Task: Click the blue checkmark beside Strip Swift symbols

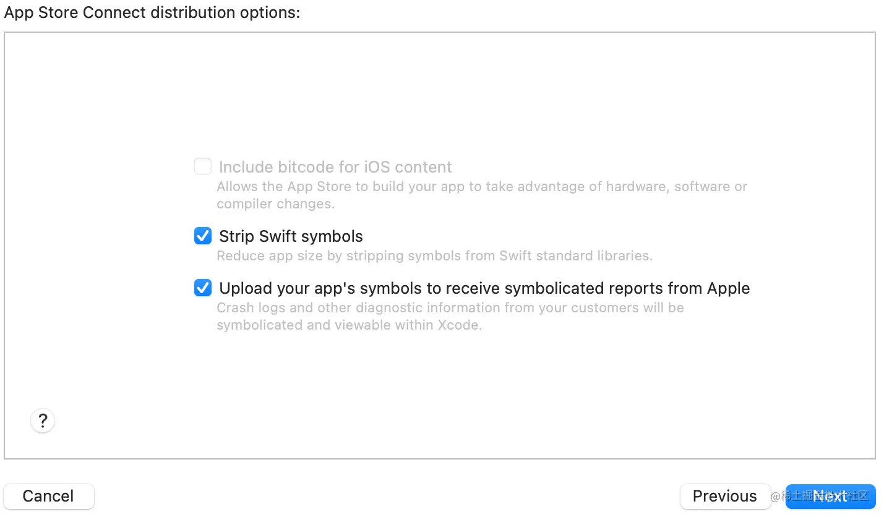Action: (203, 236)
